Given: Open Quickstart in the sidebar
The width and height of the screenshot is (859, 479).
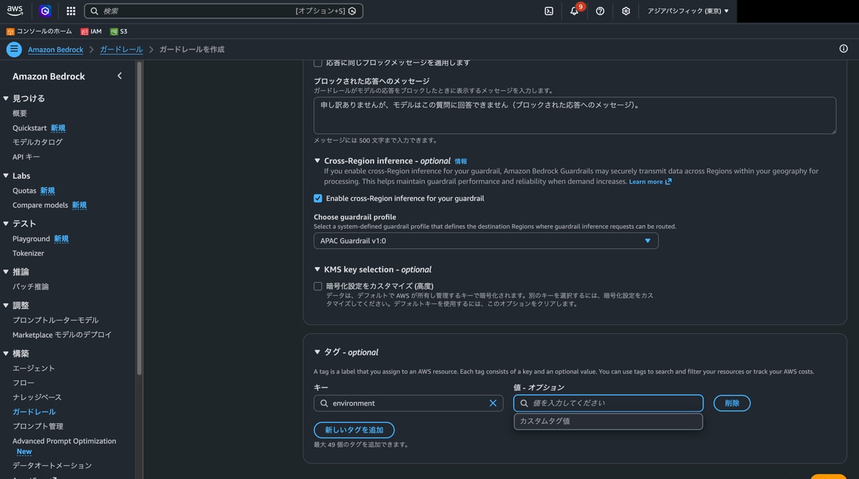Looking at the screenshot, I should [x=30, y=128].
